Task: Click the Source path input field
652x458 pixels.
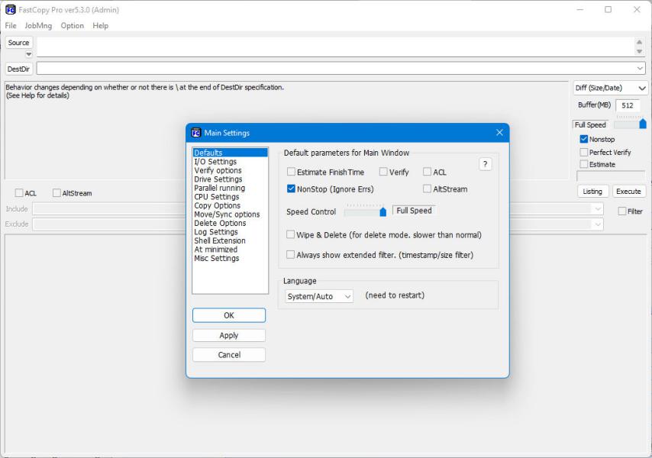Action: (x=336, y=47)
